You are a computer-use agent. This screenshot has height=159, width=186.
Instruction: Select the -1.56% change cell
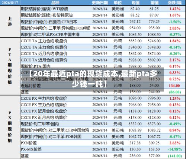point(175,22)
